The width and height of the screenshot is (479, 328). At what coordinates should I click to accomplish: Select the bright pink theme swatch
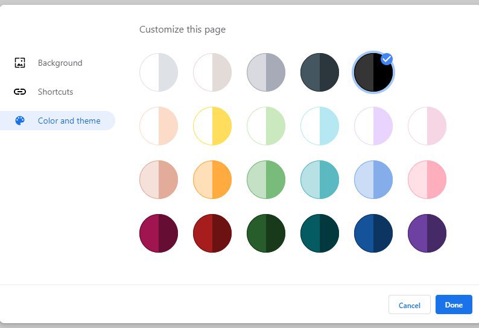427,180
